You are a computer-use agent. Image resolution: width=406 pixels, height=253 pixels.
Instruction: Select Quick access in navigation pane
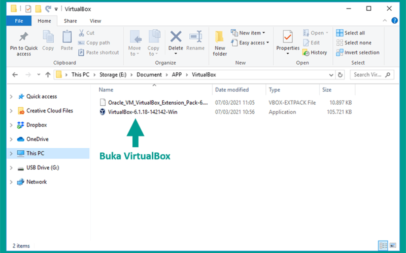click(x=42, y=97)
